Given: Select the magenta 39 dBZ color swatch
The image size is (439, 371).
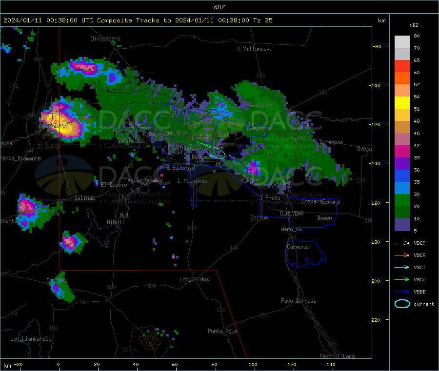Looking at the screenshot, I should [x=402, y=151].
